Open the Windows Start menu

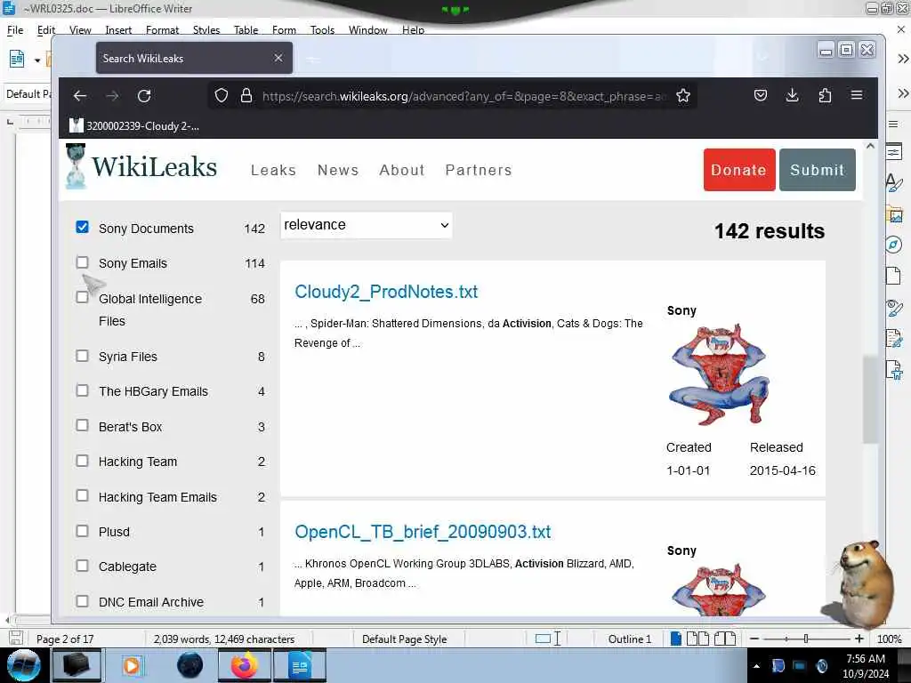23,665
